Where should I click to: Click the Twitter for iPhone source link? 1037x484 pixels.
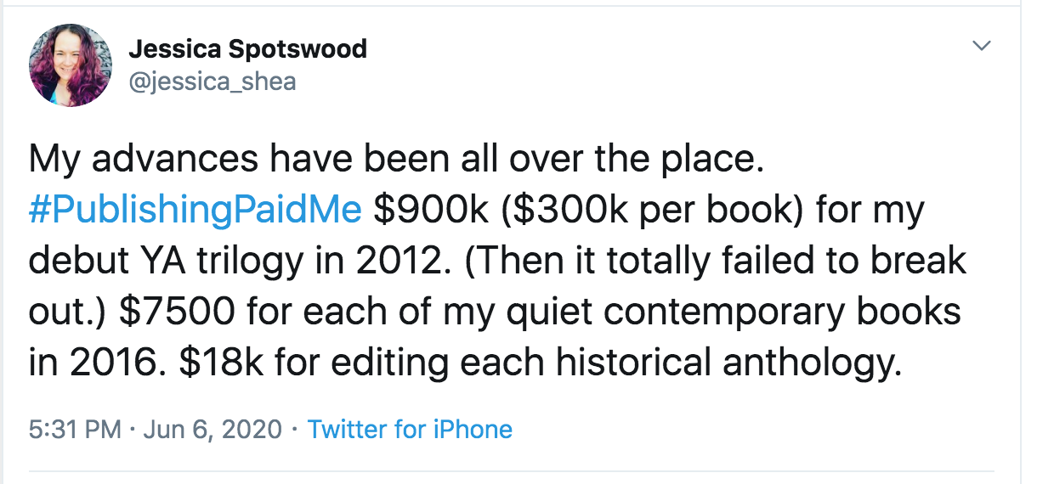click(x=410, y=429)
